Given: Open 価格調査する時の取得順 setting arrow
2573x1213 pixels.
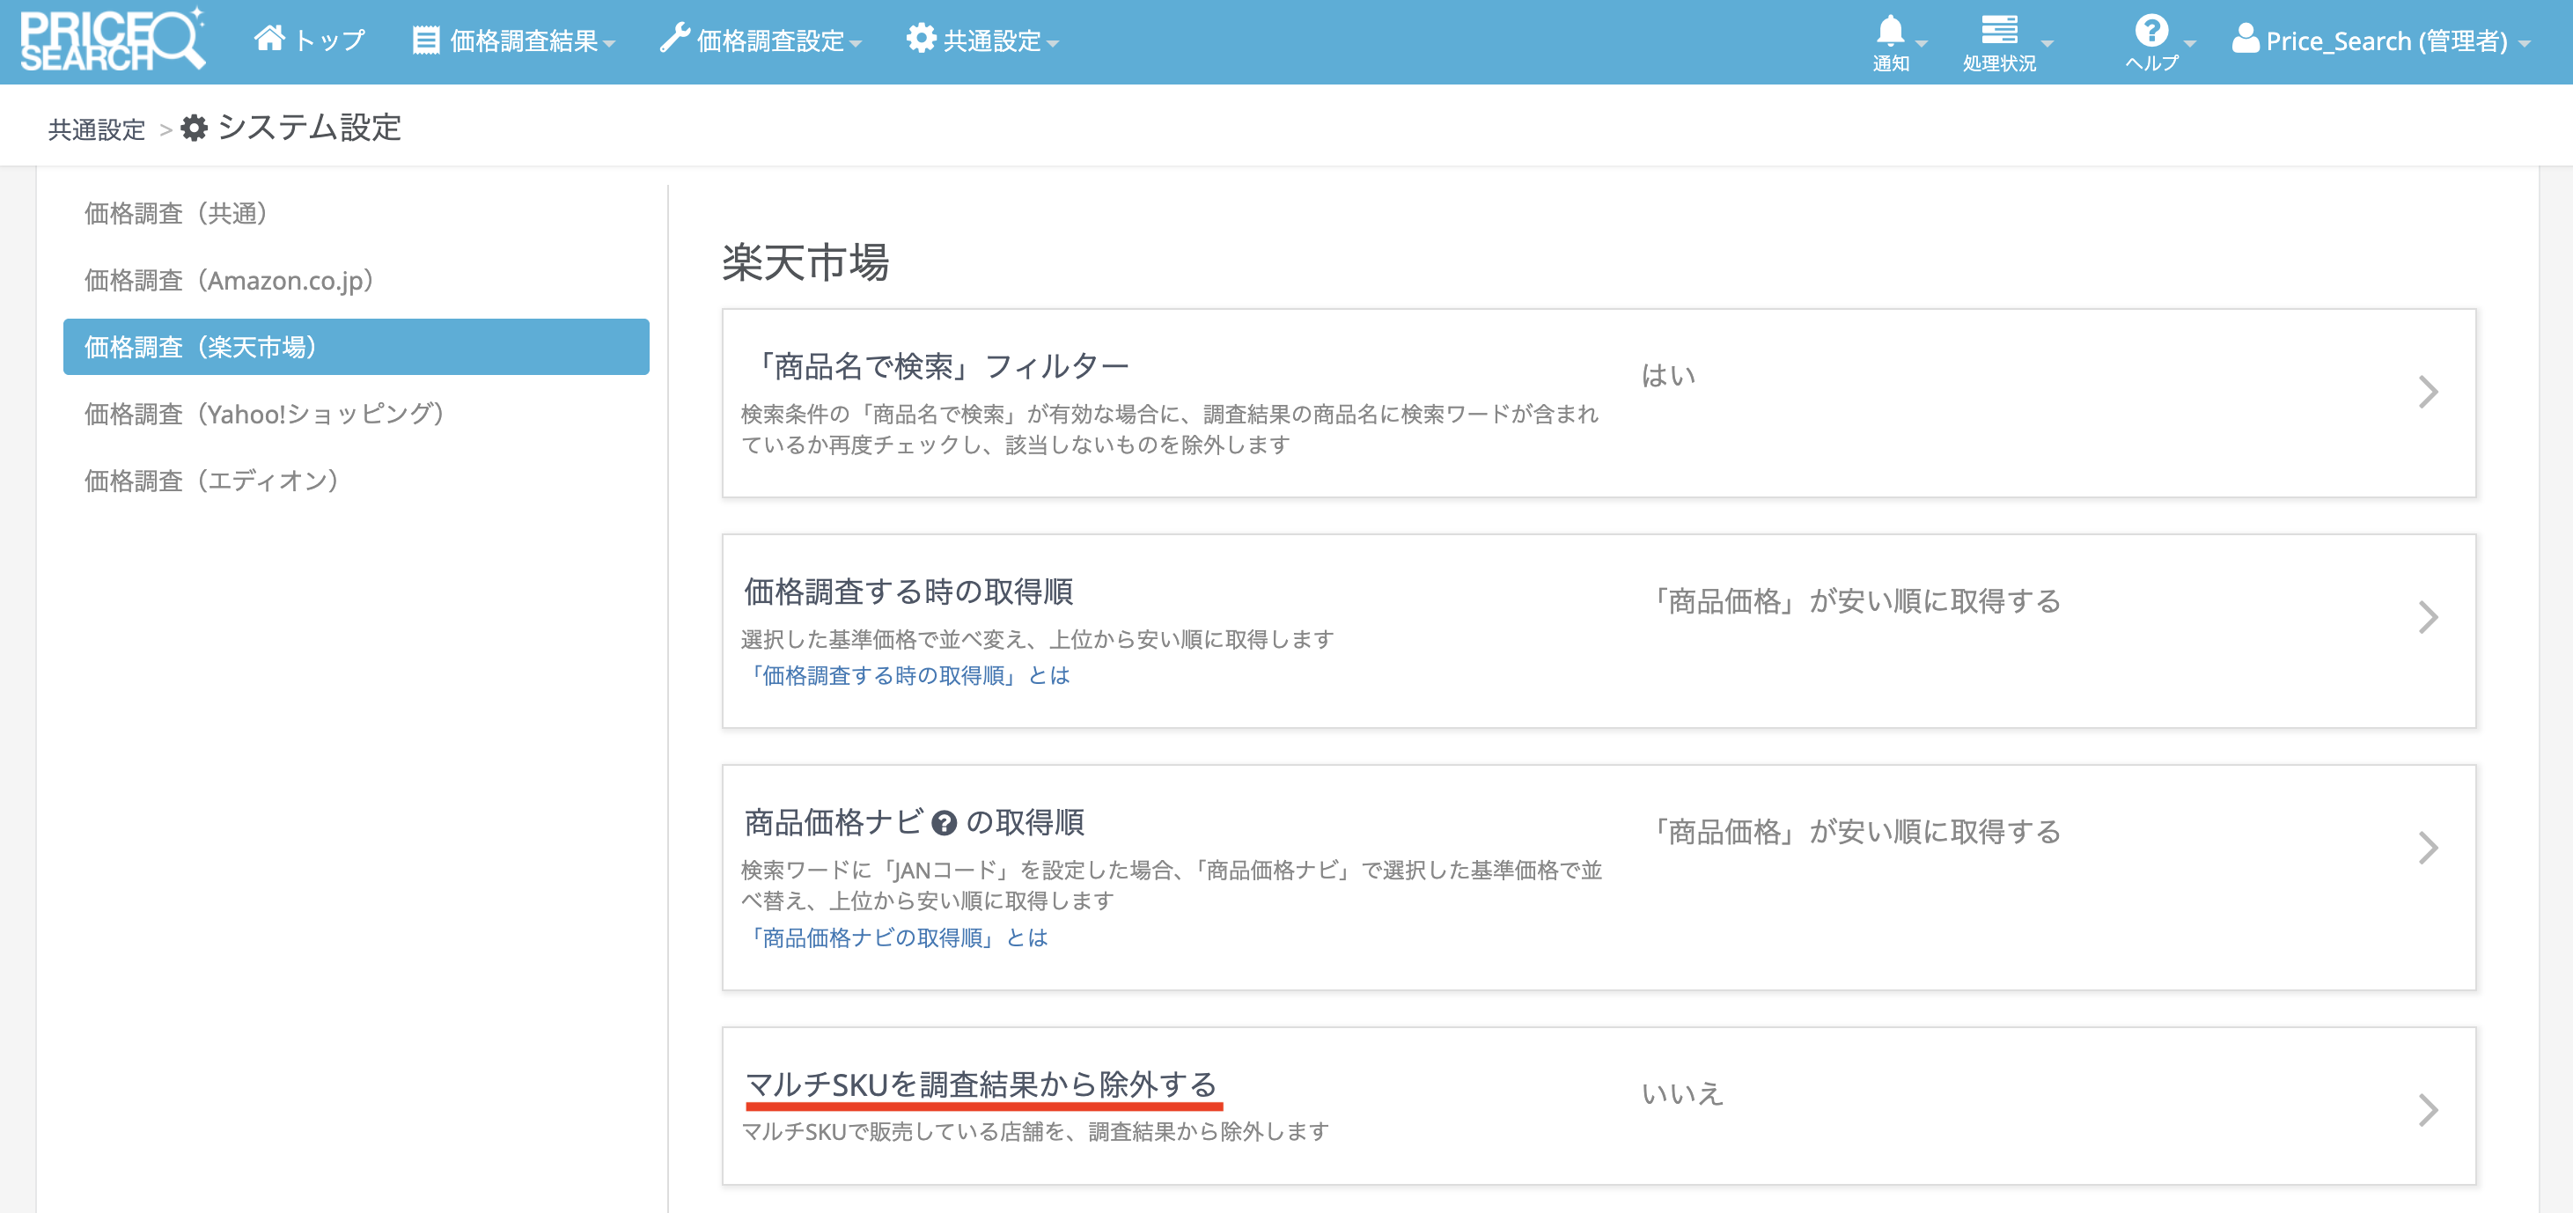Looking at the screenshot, I should point(2428,617).
